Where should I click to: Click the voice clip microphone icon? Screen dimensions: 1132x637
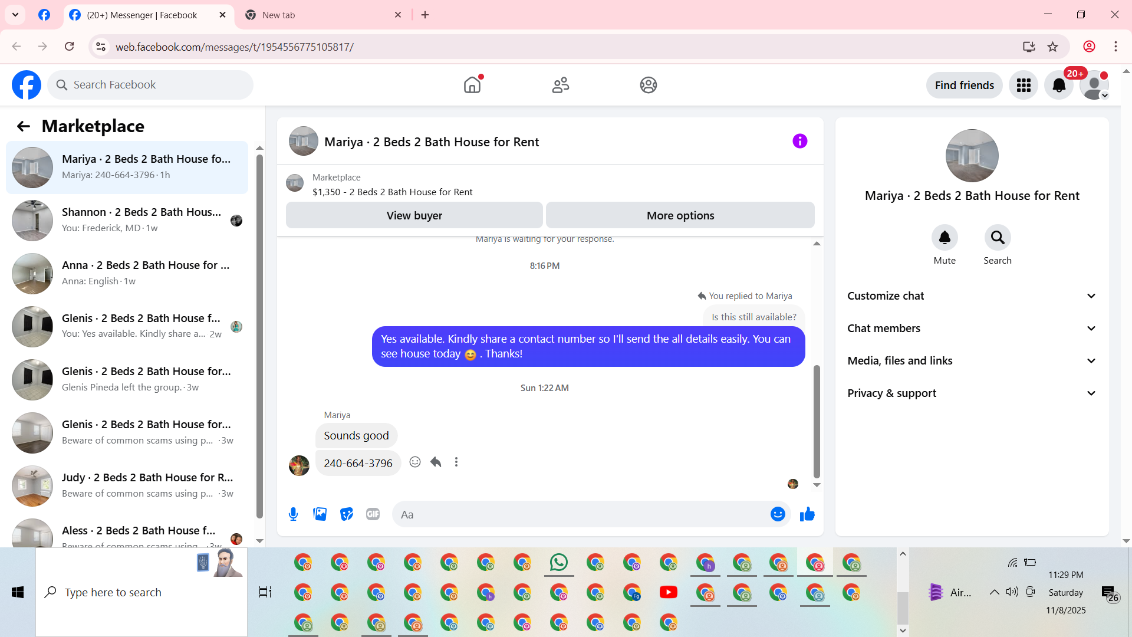tap(293, 514)
